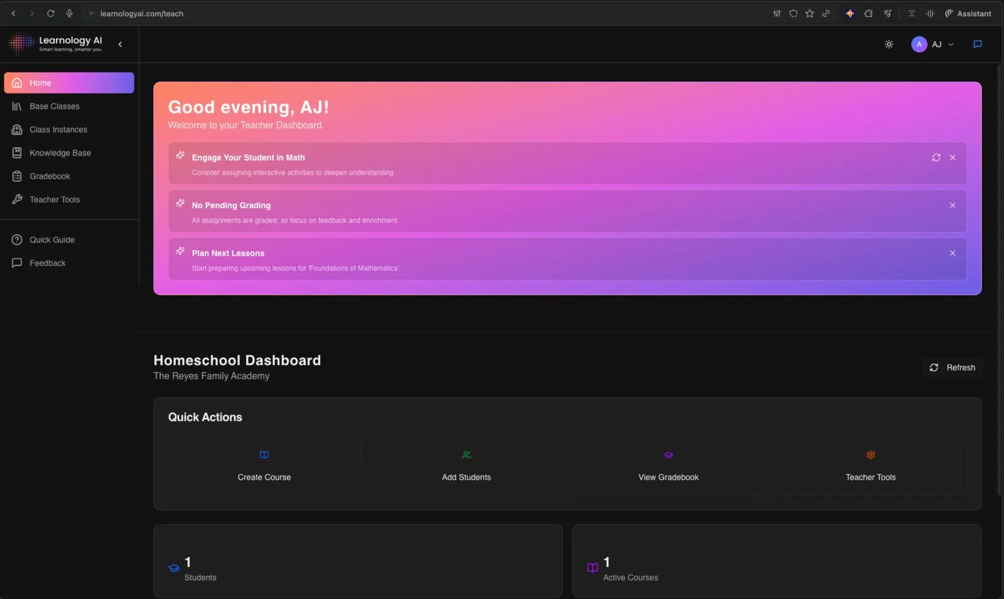Dismiss the Plan Next Lessons card
Screen dimensions: 1004x599
click(x=953, y=253)
